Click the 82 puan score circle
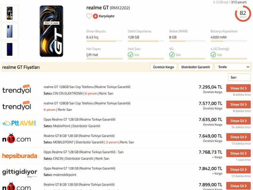This screenshot has width=253, height=190. click(x=243, y=14)
